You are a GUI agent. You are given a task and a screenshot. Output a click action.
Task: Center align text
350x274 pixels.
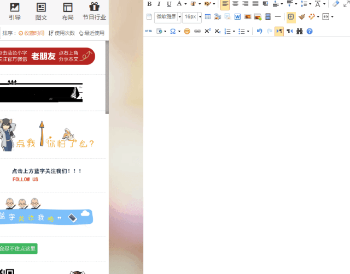coord(235,4)
